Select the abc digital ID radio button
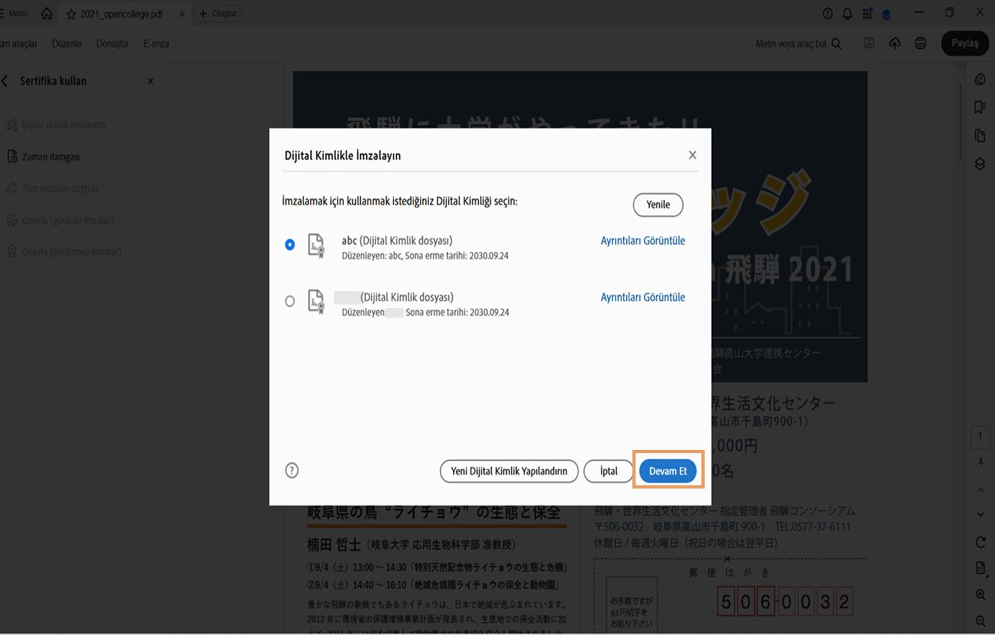995x642 pixels. click(x=290, y=245)
